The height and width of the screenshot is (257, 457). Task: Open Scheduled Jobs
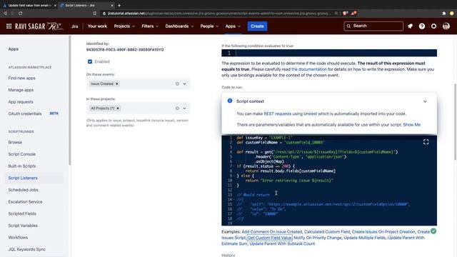tap(24, 190)
